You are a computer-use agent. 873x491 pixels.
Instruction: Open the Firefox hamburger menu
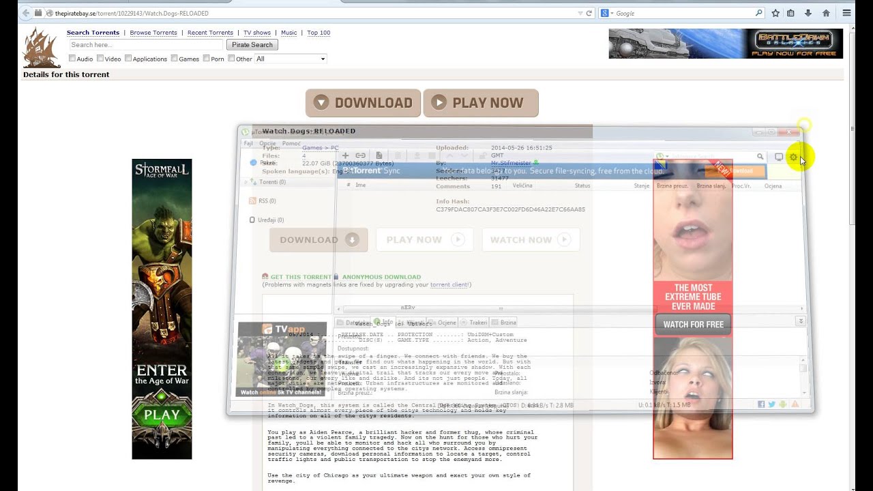846,13
